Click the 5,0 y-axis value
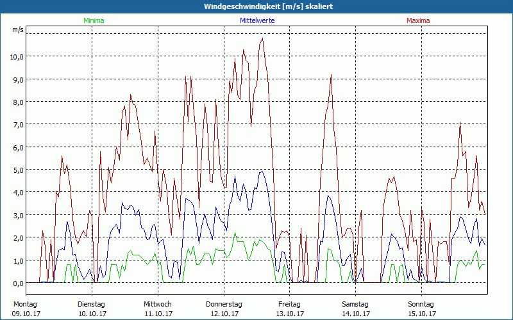This screenshot has height=320, width=513. pyautogui.click(x=19, y=170)
